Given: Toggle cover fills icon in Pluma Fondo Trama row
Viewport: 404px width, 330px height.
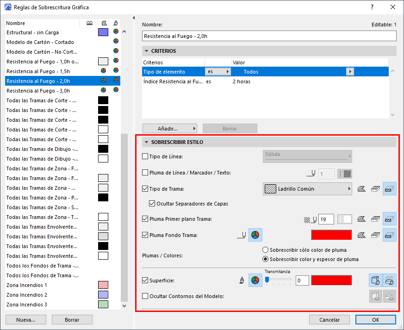Looking at the screenshot, I should point(375,235).
